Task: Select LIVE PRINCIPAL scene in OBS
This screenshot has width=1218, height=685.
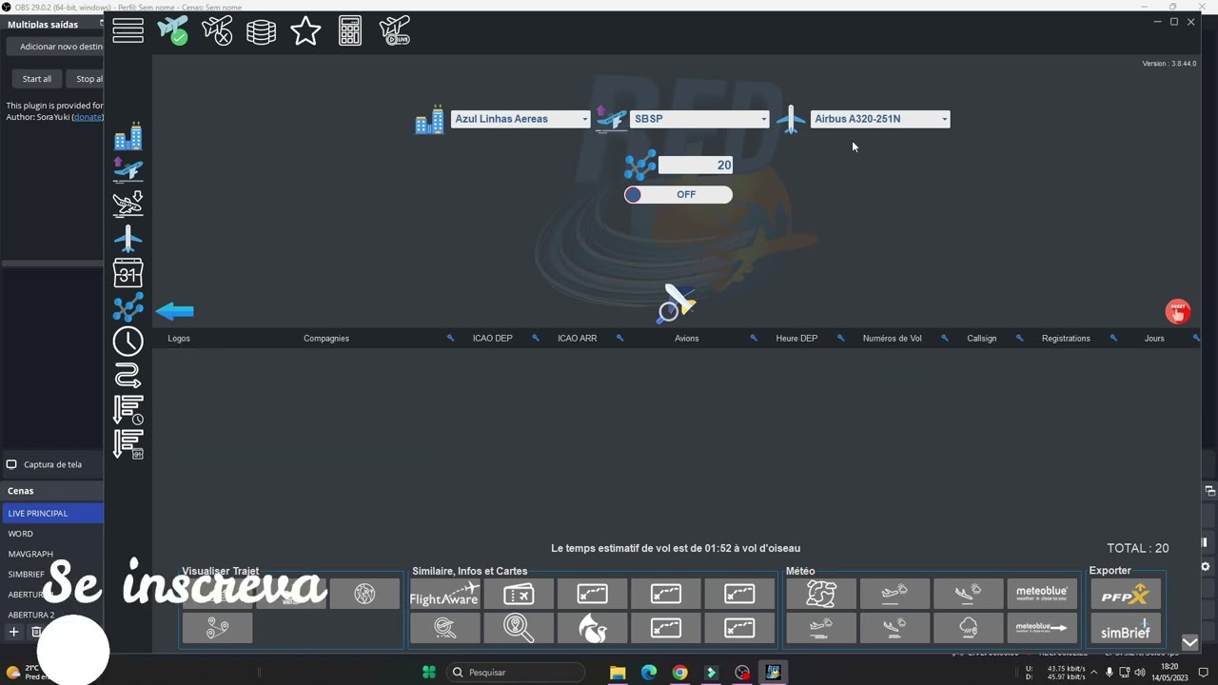Action: pyautogui.click(x=52, y=513)
